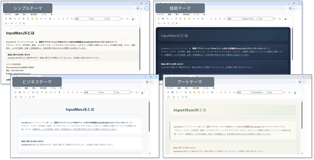The width and height of the screenshot is (314, 160).
Task: Click InputManJSとは heading in art theme editor
Action: pos(190,110)
